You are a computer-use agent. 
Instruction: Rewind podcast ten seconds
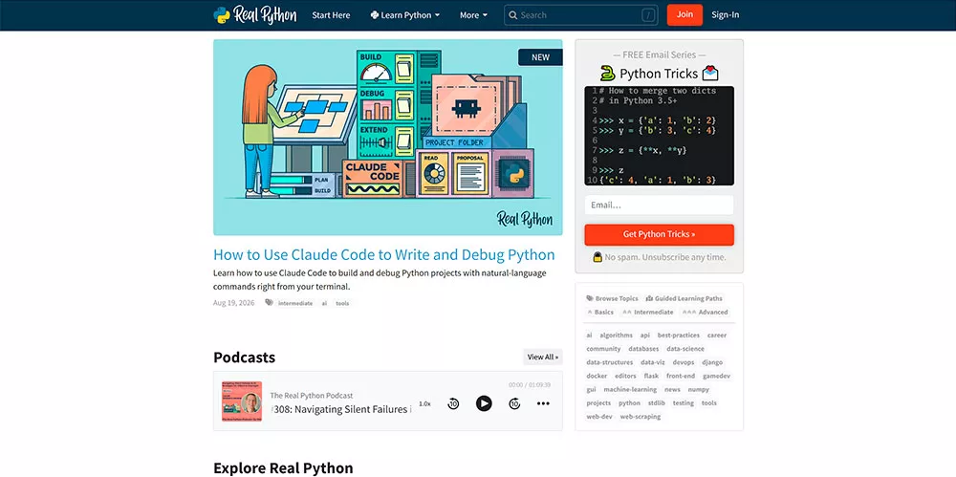[x=453, y=403]
